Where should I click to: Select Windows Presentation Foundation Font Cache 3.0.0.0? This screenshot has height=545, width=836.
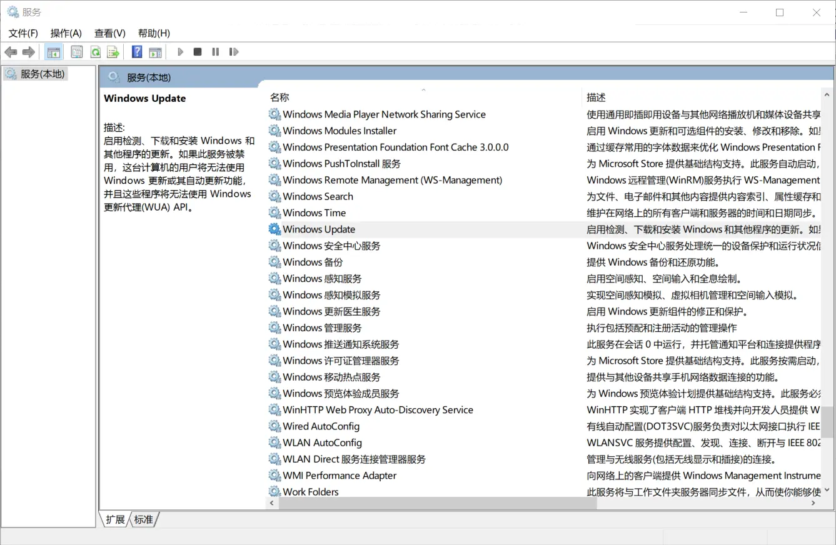[396, 147]
